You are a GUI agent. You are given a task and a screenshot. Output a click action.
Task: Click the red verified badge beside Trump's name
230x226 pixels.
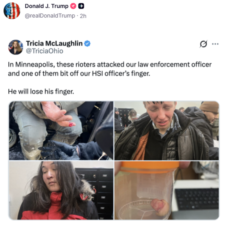(x=73, y=6)
